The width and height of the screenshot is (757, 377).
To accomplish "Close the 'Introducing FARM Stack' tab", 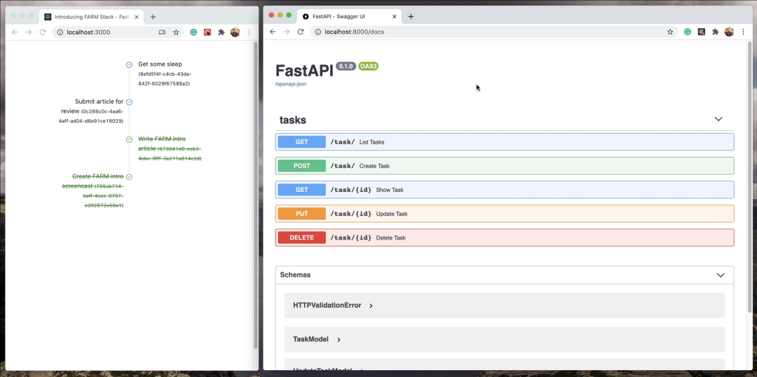I will click(x=137, y=16).
